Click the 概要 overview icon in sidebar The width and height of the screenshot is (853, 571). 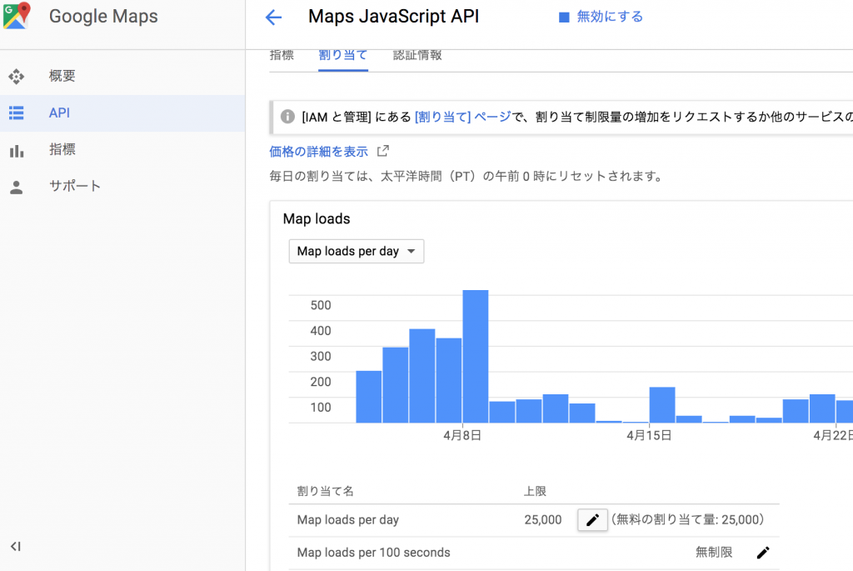coord(17,77)
